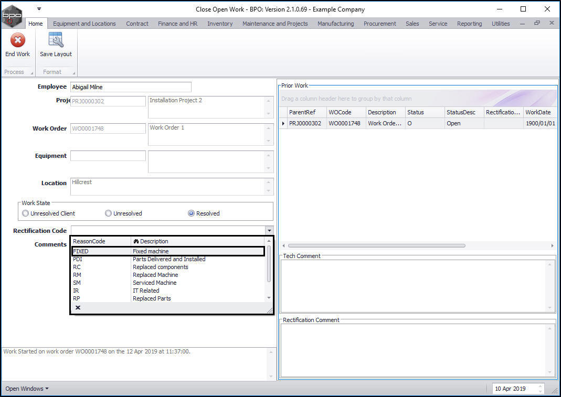
Task: Select the Resolved radio button
Action: 192,213
